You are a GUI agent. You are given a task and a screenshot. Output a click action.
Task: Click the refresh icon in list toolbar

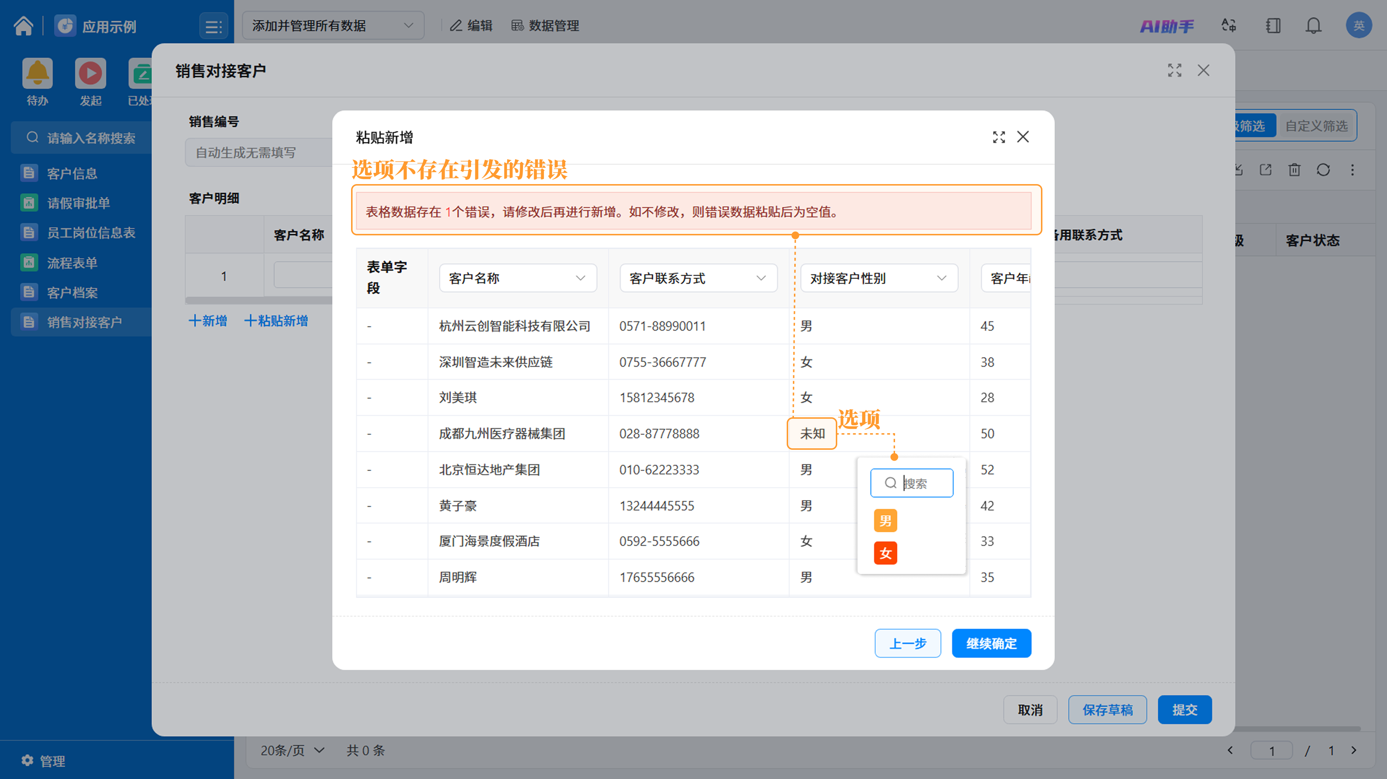[1323, 170]
